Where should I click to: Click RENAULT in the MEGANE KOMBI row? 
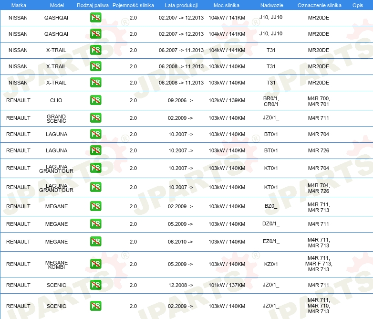point(18,264)
